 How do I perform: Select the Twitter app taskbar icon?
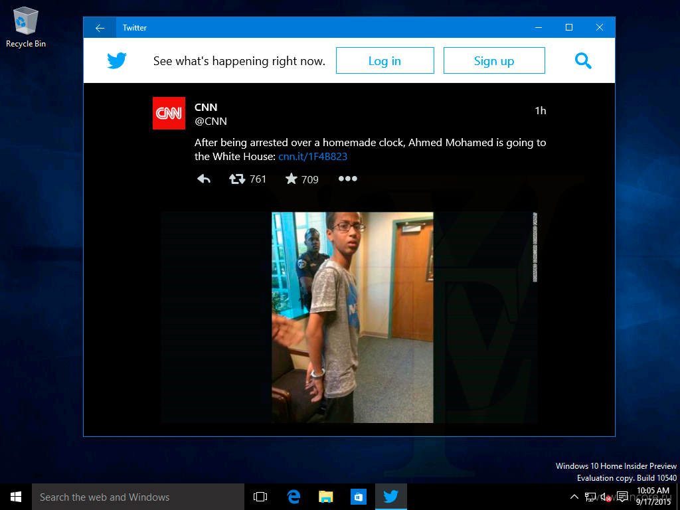(390, 497)
